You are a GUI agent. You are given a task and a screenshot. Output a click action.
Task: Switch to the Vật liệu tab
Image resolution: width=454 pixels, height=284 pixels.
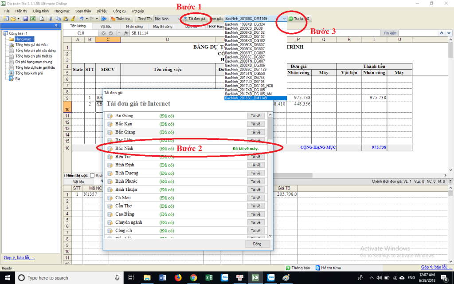point(106,27)
